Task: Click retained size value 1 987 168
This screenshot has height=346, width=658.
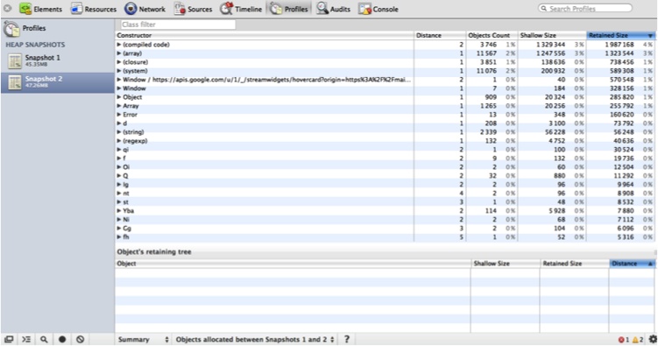Action: pos(619,45)
